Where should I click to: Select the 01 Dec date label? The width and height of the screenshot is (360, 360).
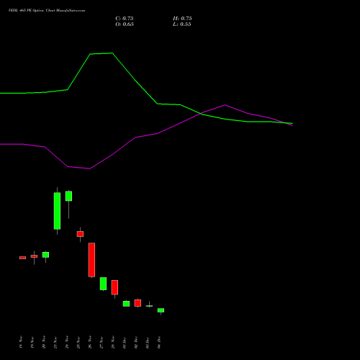125,342
